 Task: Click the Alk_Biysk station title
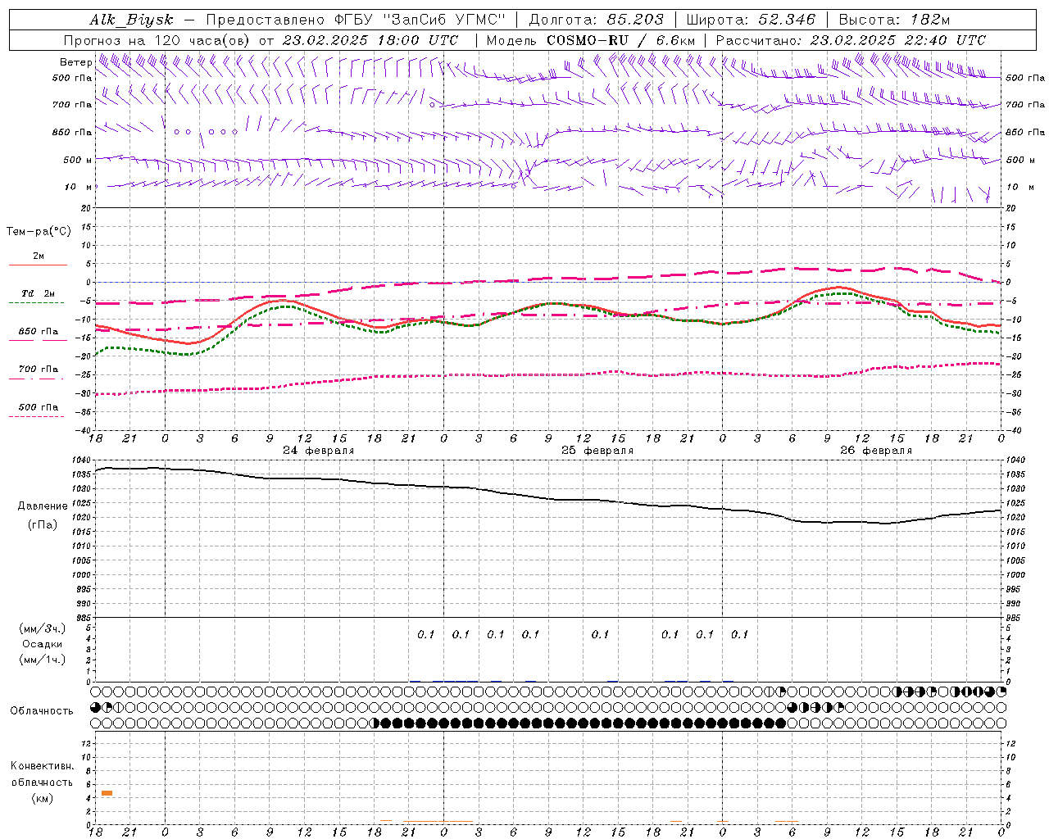click(131, 20)
